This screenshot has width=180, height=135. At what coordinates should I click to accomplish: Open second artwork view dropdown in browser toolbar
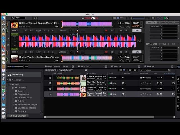click(x=136, y=70)
